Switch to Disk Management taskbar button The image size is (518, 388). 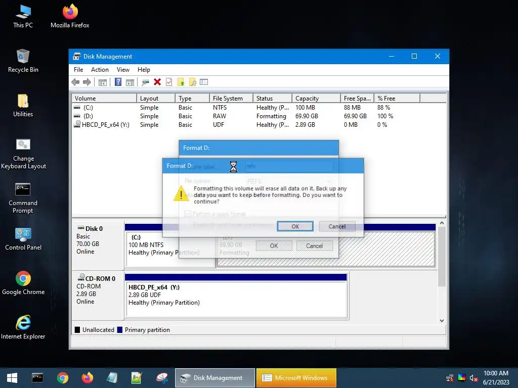click(214, 378)
